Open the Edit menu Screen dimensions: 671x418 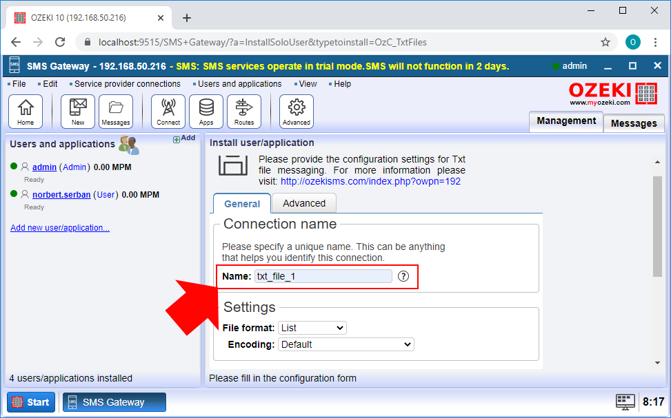pyautogui.click(x=50, y=84)
